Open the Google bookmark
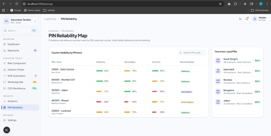This screenshot has height=136, width=271. tap(15, 10)
